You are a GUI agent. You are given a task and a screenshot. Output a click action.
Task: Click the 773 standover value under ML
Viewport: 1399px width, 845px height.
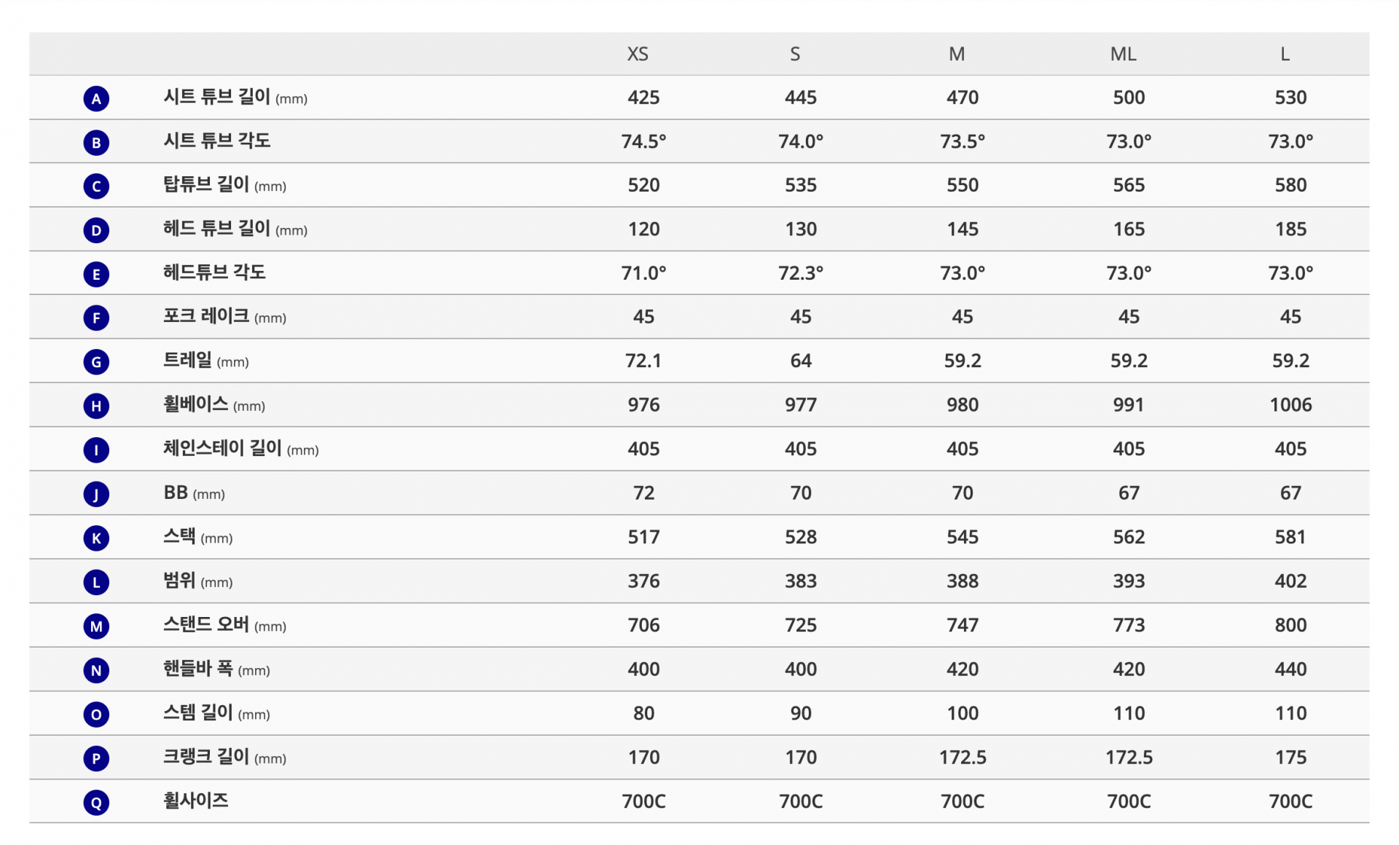(x=1129, y=625)
